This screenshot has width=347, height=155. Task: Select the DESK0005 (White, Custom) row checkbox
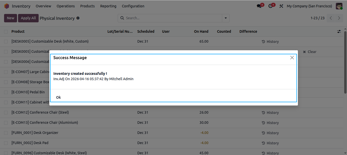point(6,42)
